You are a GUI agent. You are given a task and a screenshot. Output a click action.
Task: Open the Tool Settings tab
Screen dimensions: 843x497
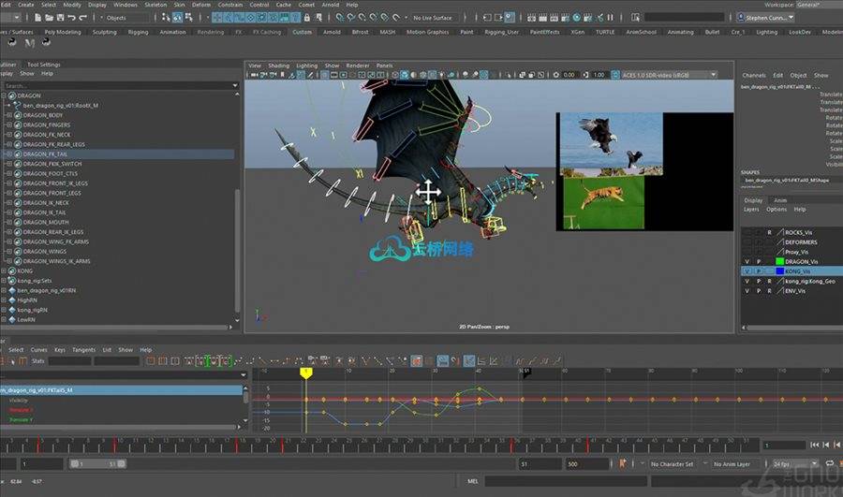coord(43,65)
